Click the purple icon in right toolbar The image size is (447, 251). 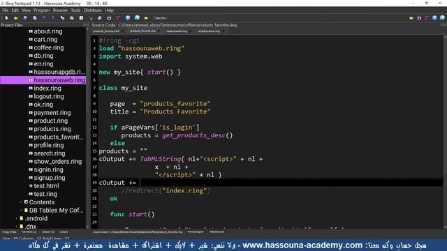click(427, 18)
